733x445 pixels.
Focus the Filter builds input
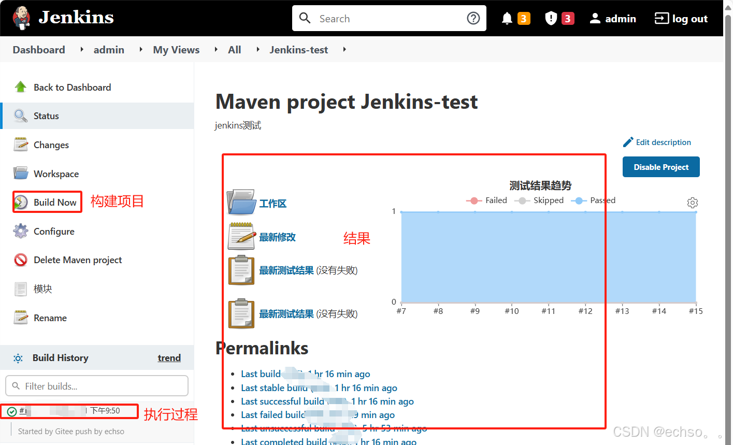(x=97, y=386)
